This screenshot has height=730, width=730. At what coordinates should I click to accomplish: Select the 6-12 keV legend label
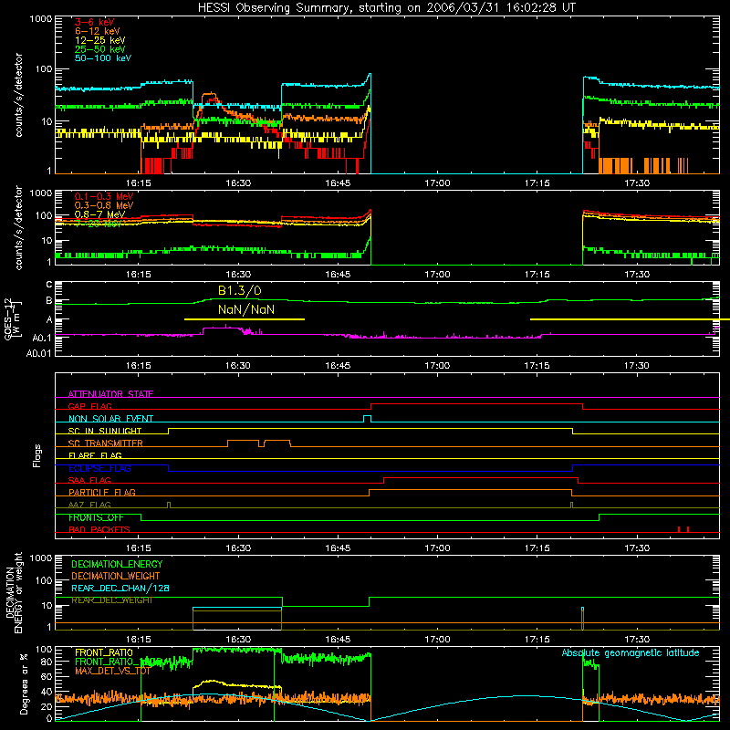[98, 31]
